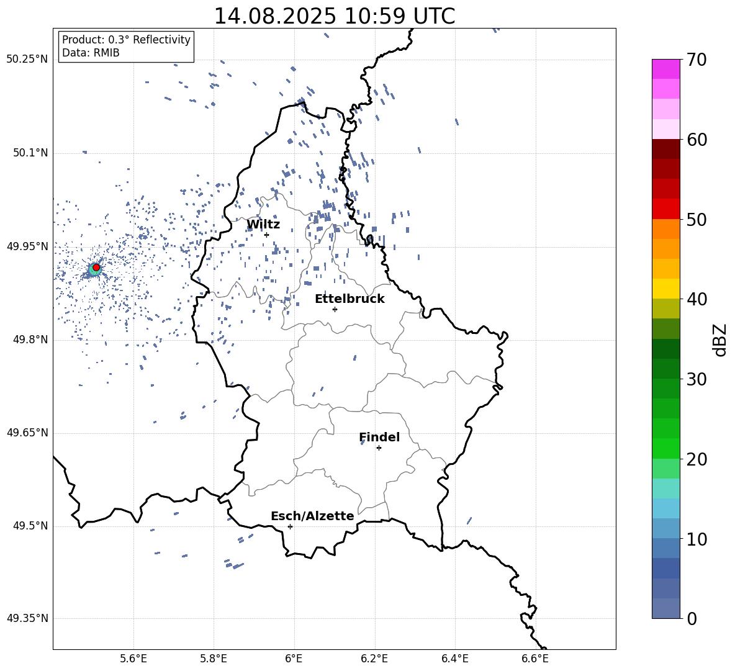Click the Esch/Alzette station cross marker
Viewport: 735px width, 671px height.
tap(290, 526)
